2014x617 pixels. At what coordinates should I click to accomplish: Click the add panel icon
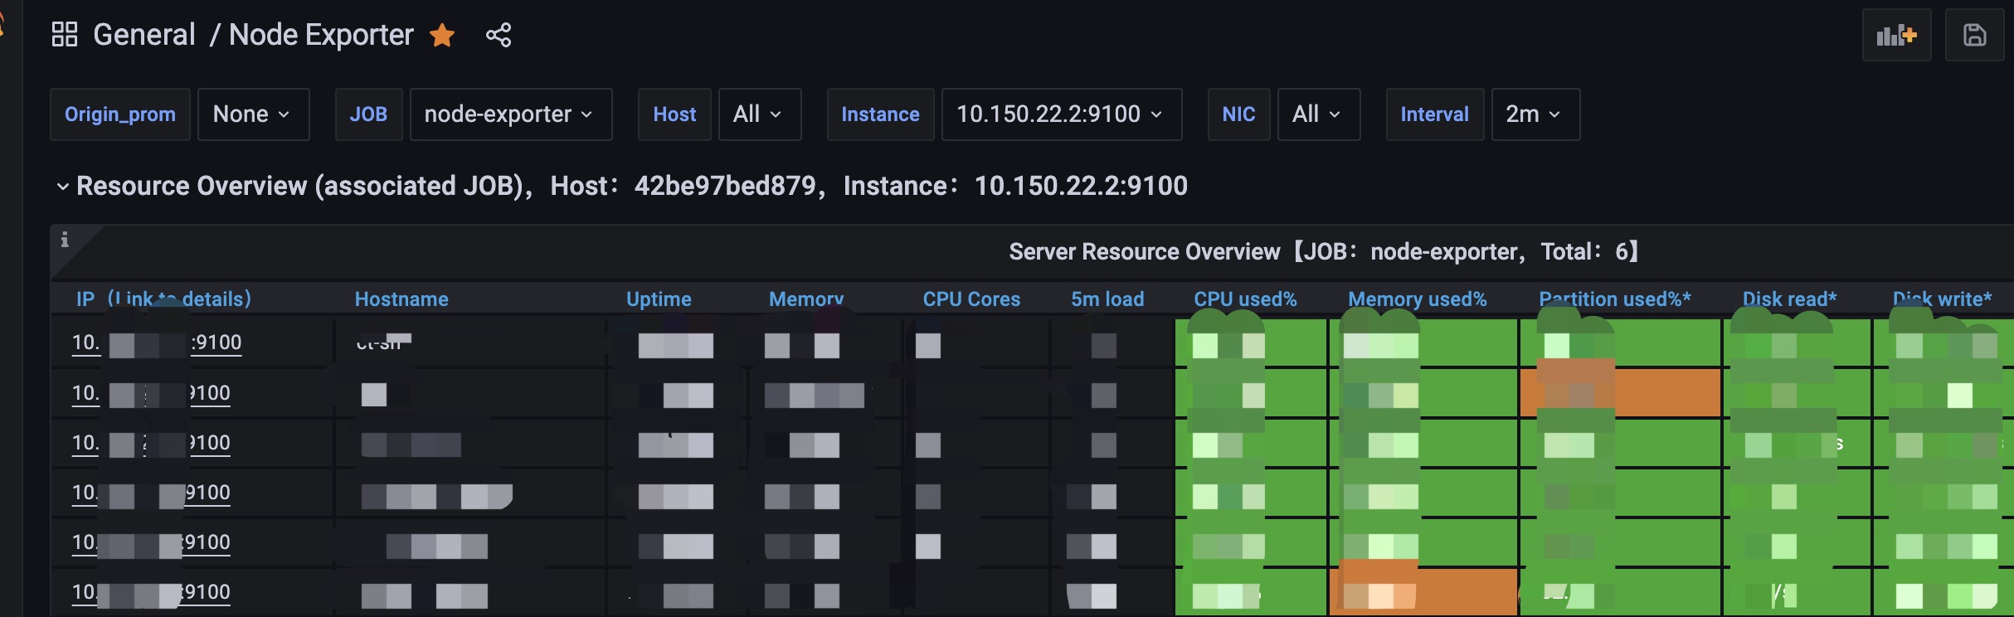point(1896,36)
